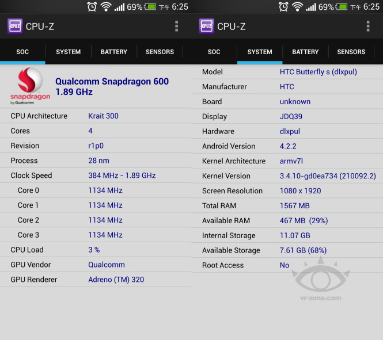Select the 1567 MB total RAM value
The height and width of the screenshot is (340, 383).
click(294, 205)
